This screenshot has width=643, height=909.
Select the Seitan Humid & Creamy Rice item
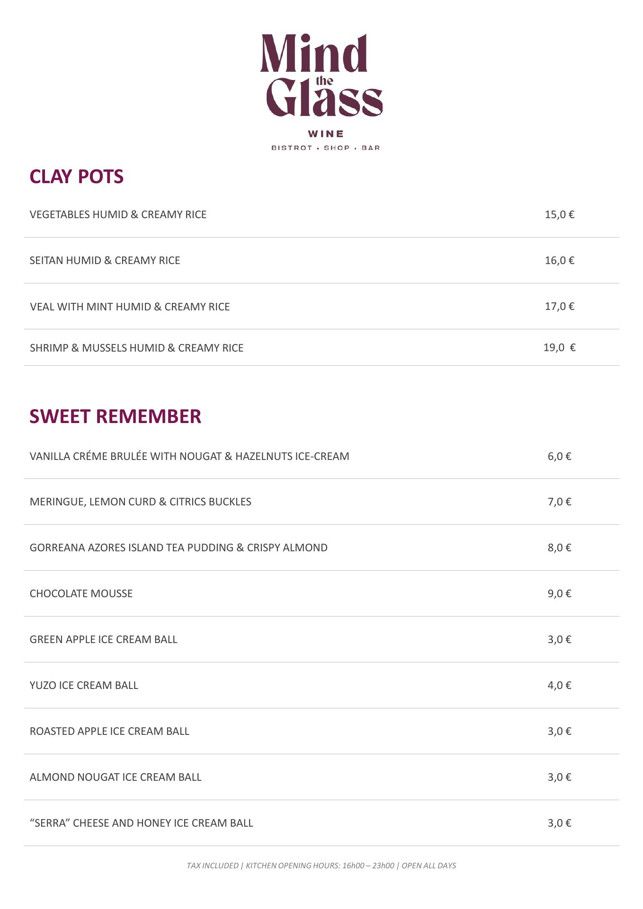point(105,260)
